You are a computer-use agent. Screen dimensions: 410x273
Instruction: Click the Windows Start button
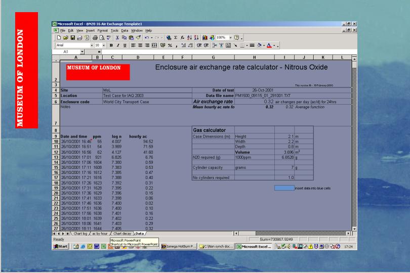(x=61, y=246)
